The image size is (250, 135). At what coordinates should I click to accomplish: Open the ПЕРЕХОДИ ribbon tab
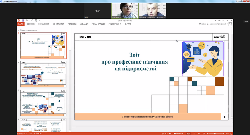72,24
